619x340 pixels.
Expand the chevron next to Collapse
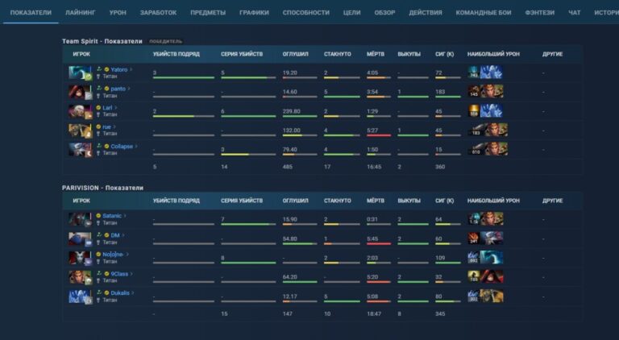coord(136,147)
